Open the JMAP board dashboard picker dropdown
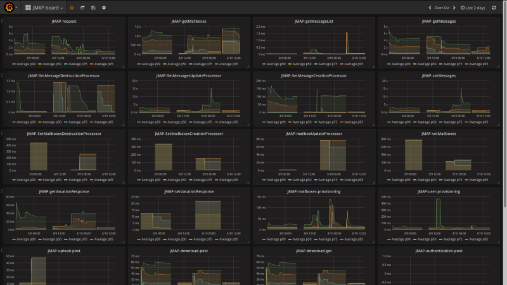The image size is (507, 285). (x=44, y=8)
